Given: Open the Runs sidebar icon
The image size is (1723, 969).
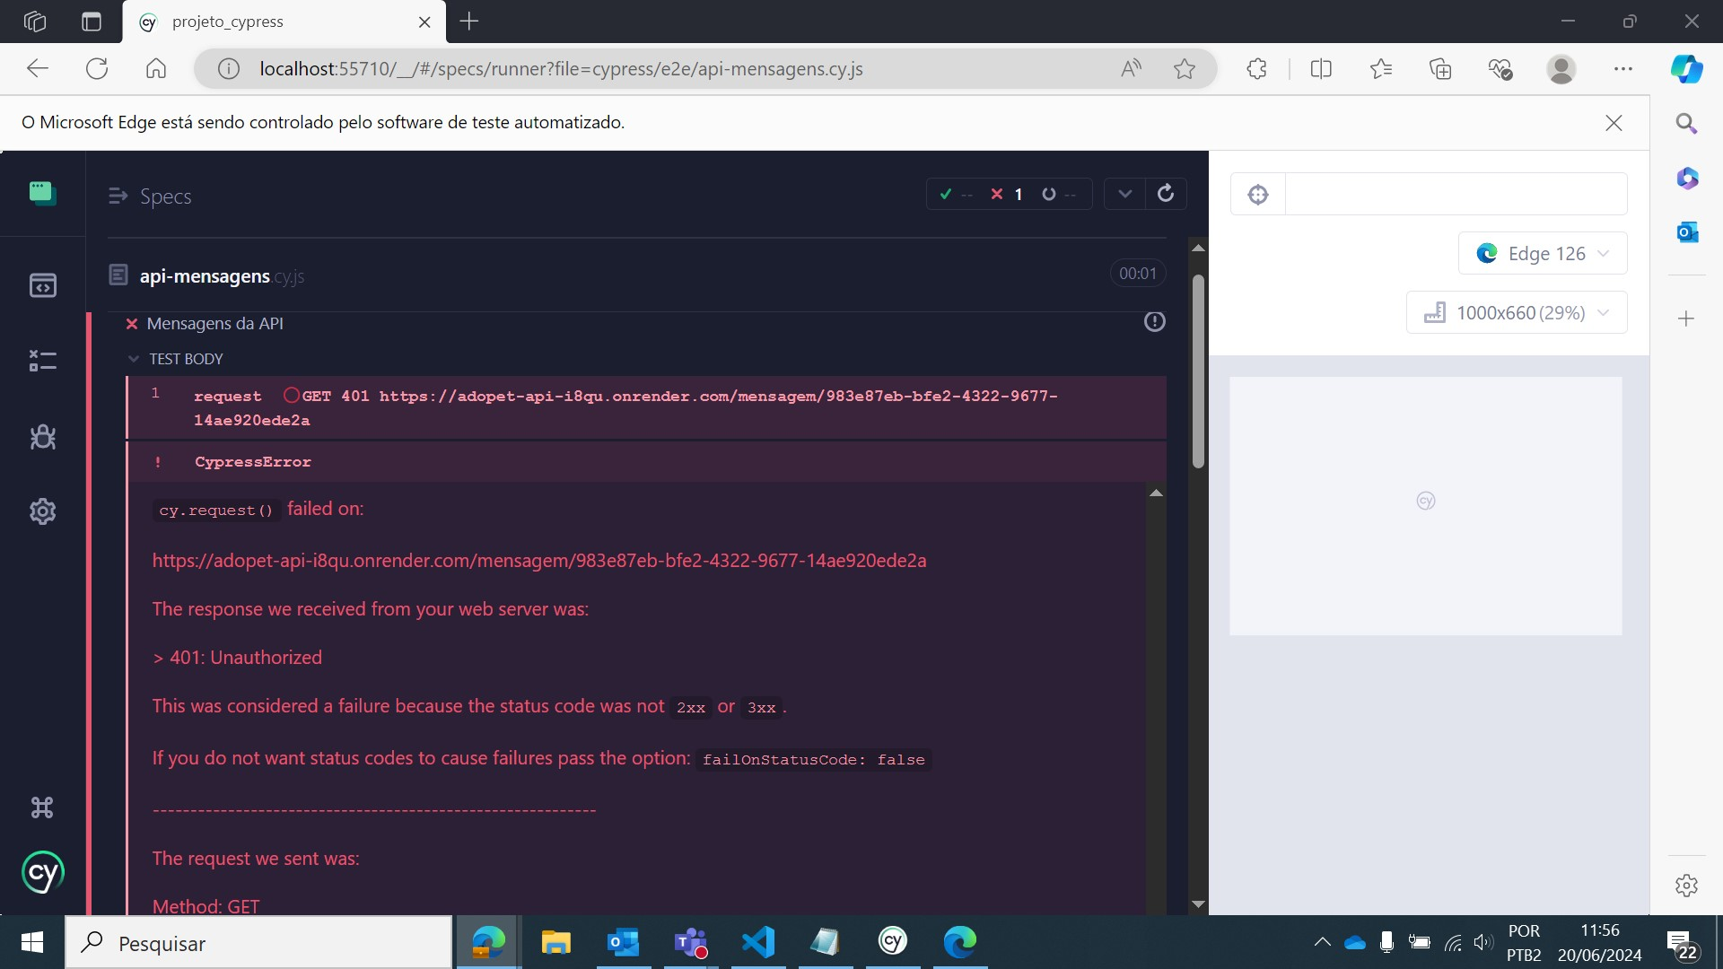Looking at the screenshot, I should pos(42,361).
